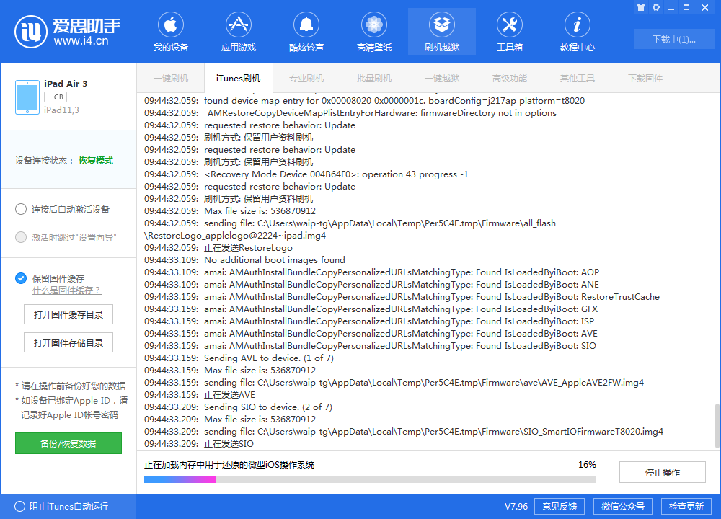Open 应用游戏 apps and games section
The width and height of the screenshot is (721, 519).
pyautogui.click(x=238, y=33)
